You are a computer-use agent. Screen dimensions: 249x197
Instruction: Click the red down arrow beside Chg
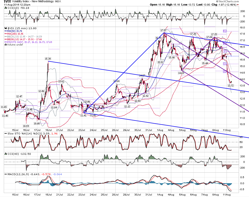[238, 5]
